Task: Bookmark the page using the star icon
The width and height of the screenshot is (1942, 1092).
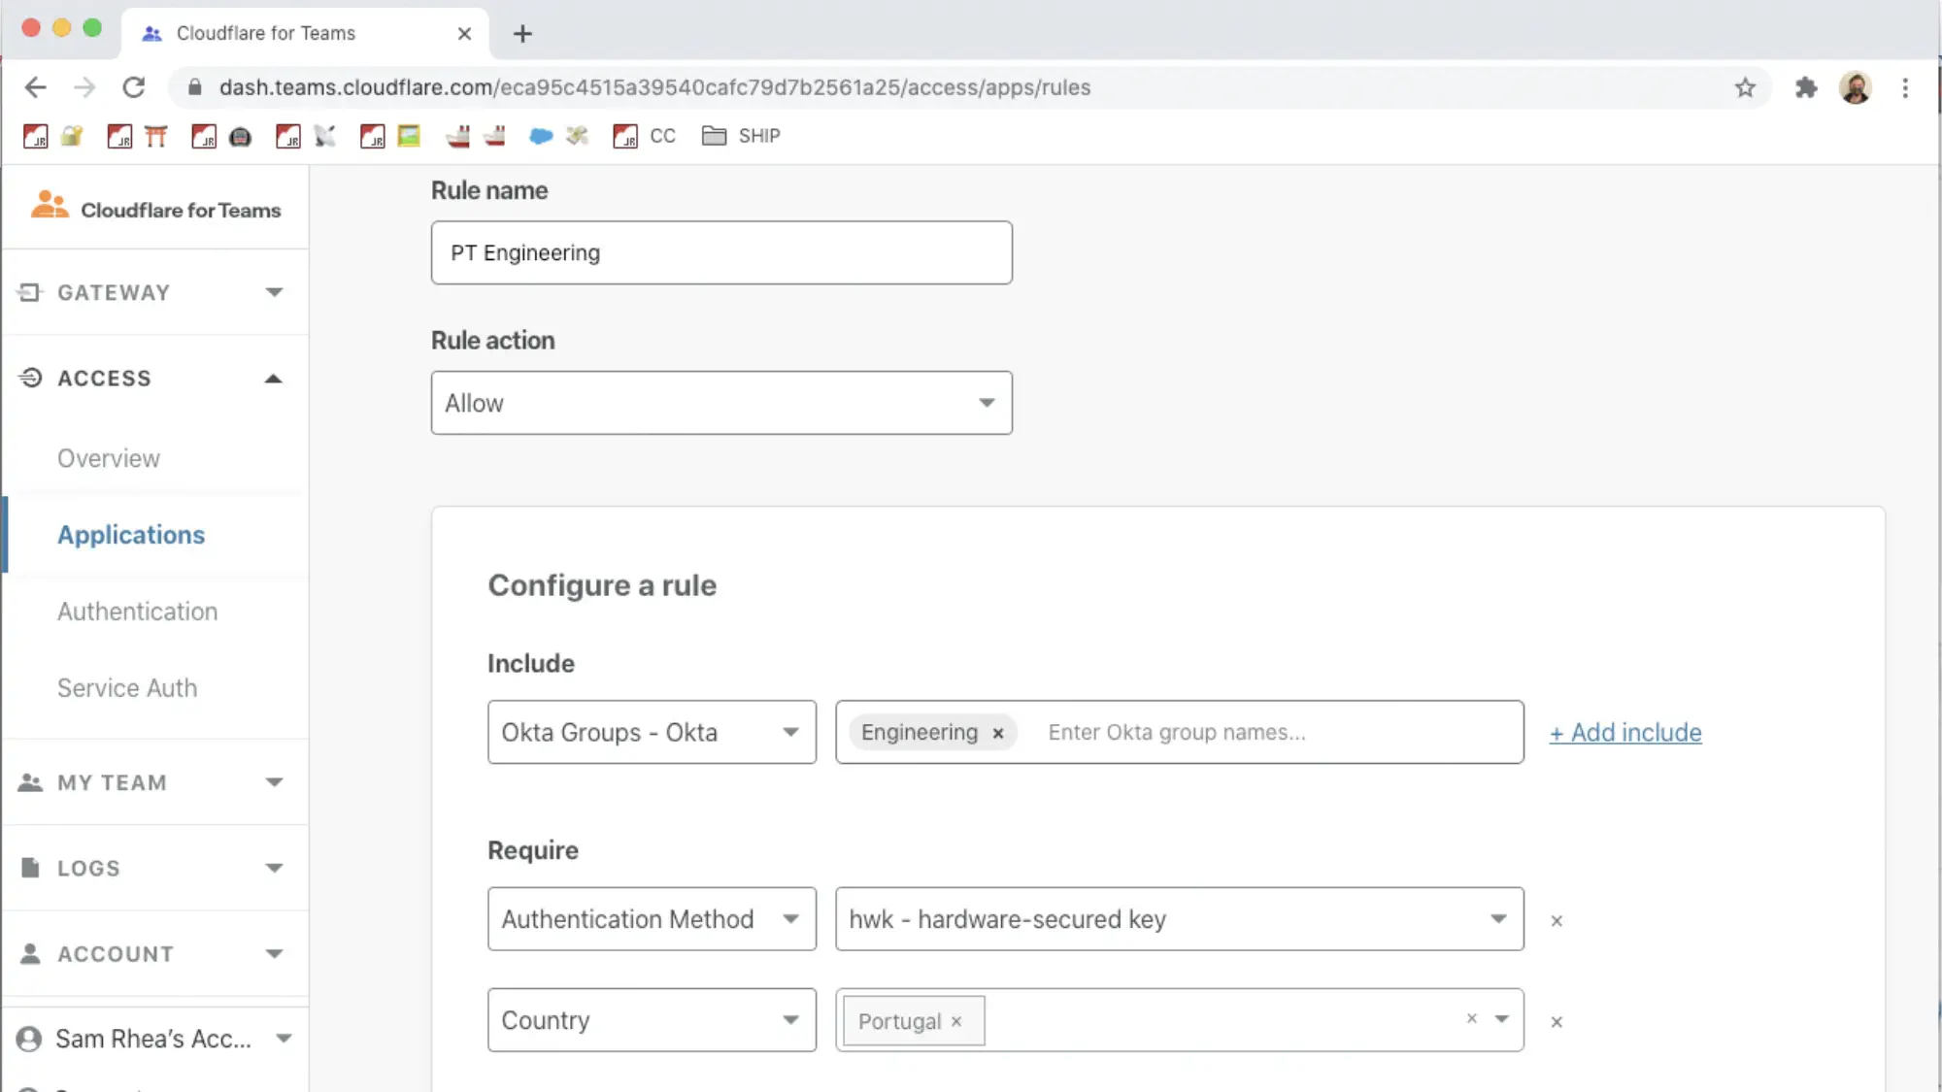Action: pos(1746,87)
